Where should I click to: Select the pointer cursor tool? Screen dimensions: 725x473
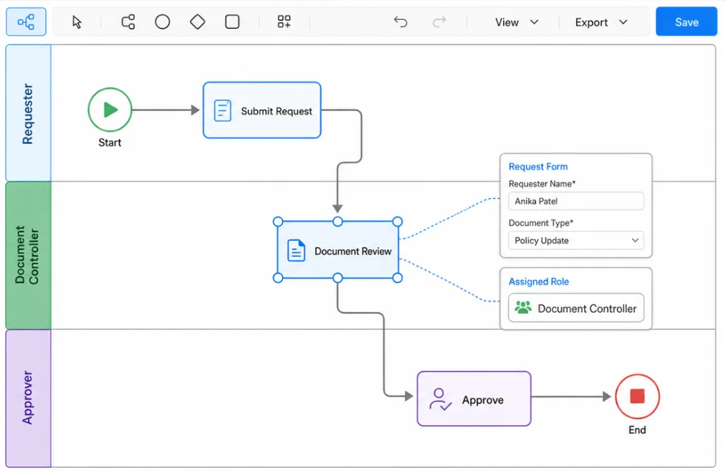coord(77,21)
